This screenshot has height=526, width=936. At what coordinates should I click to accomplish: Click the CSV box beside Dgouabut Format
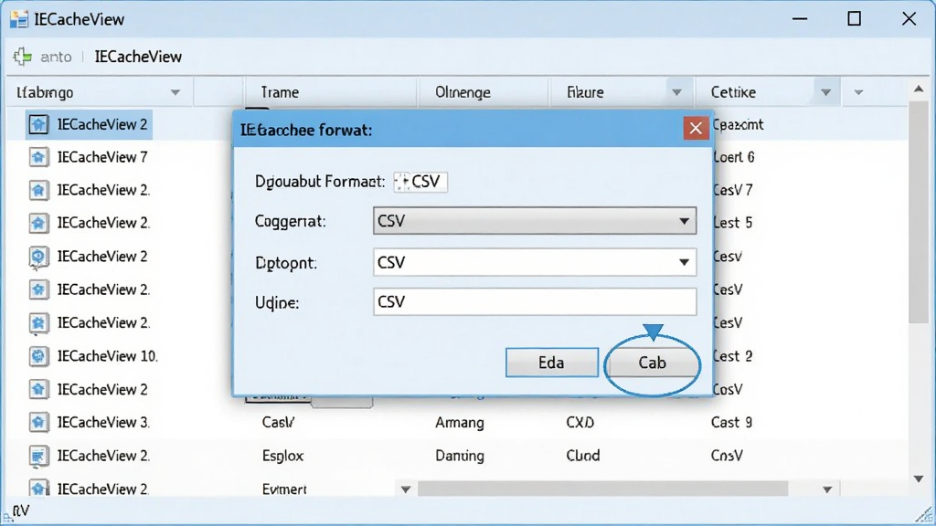point(420,182)
